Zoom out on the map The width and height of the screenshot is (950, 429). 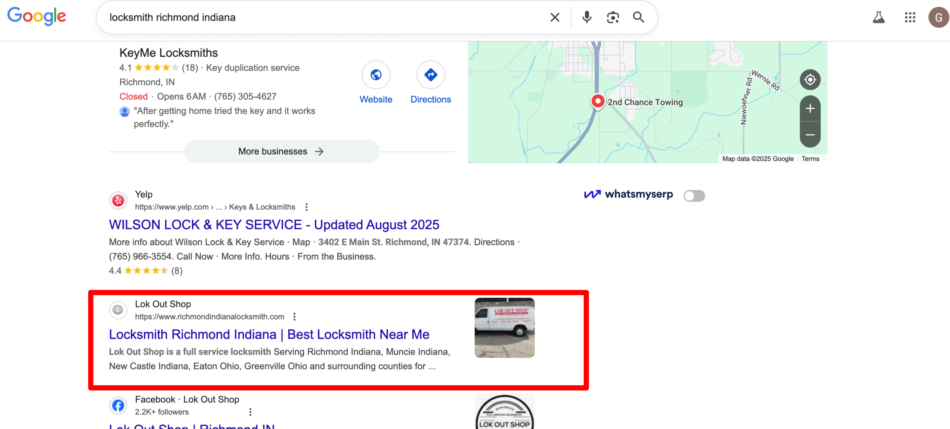point(810,135)
